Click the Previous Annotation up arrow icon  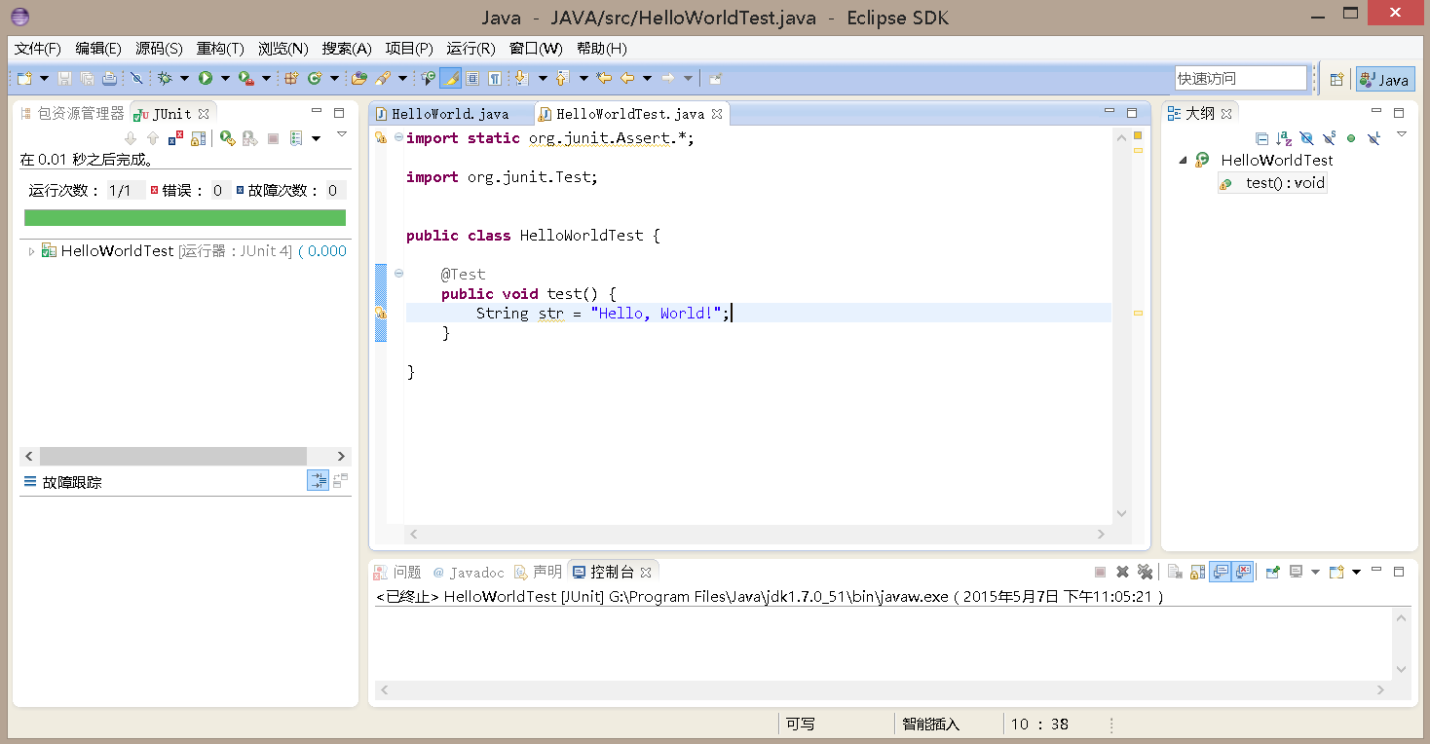563,78
